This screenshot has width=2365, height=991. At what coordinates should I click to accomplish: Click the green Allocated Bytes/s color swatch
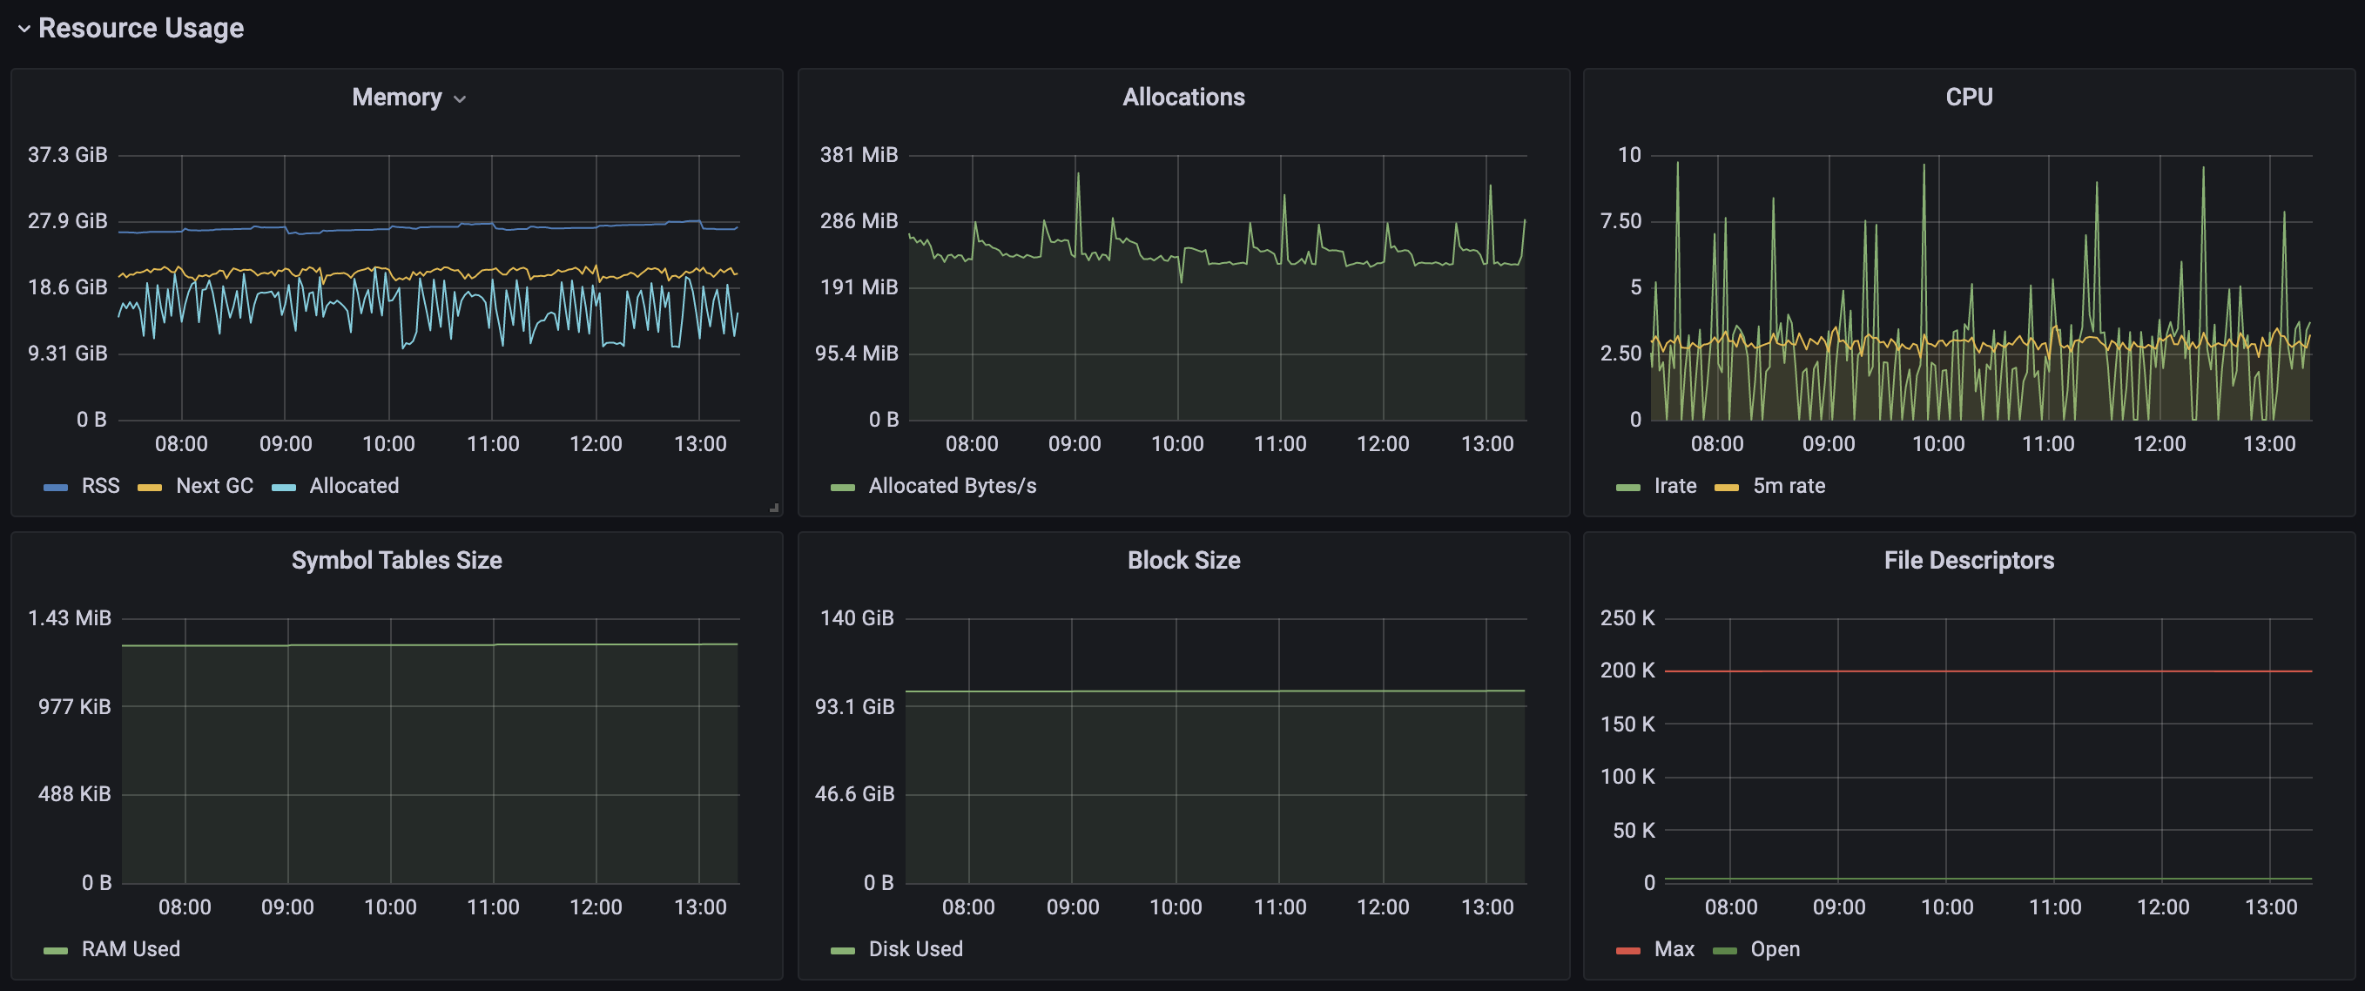pyautogui.click(x=842, y=488)
